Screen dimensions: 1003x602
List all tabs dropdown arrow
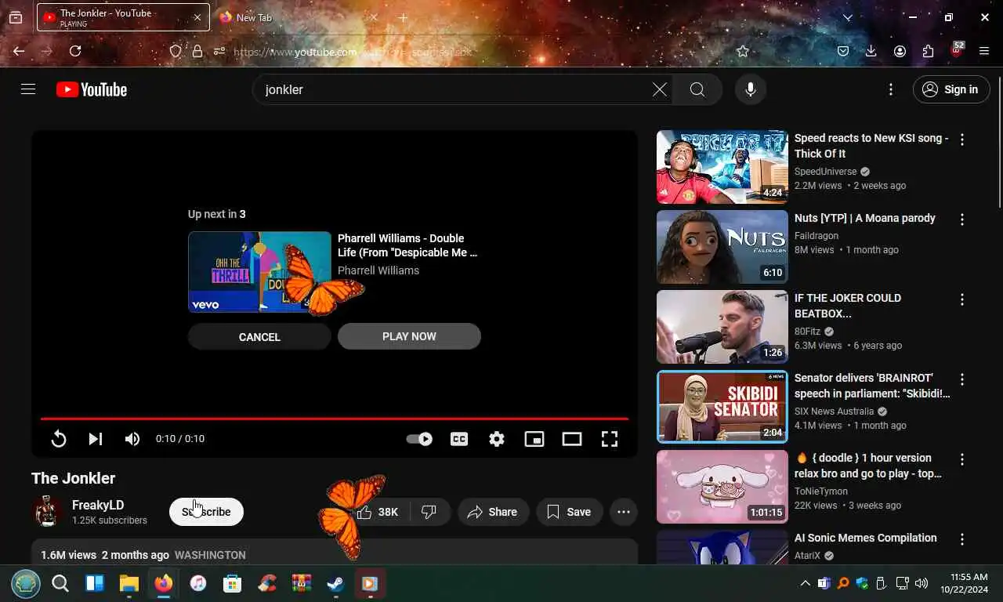pos(848,17)
